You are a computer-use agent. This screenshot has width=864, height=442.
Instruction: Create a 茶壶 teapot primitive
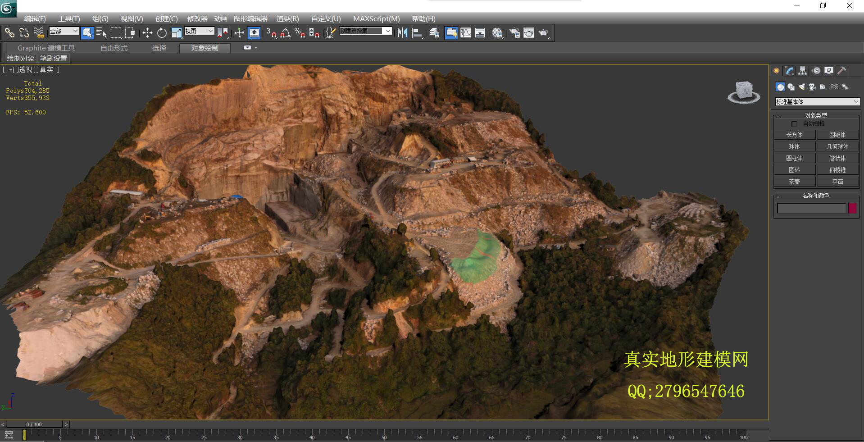794,182
